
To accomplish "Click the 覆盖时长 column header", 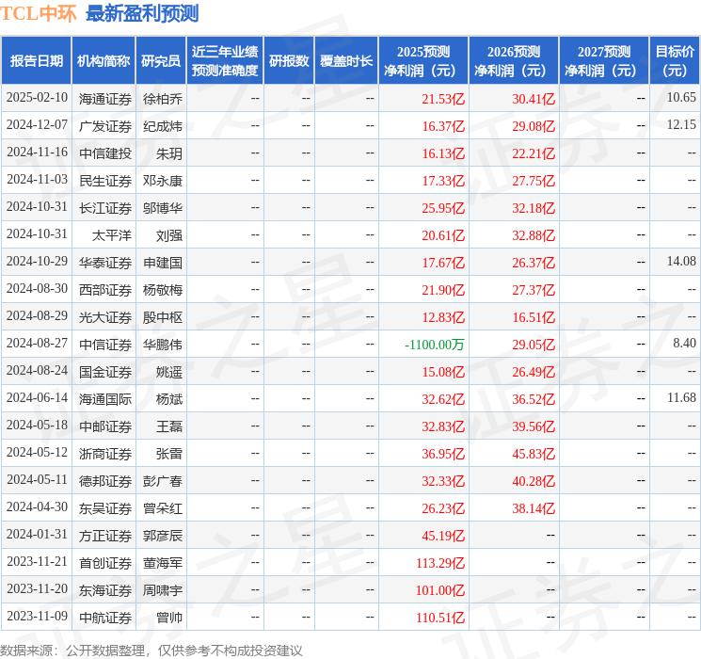I will click(346, 60).
